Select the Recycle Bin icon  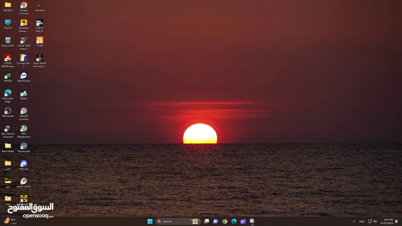pyautogui.click(x=8, y=42)
